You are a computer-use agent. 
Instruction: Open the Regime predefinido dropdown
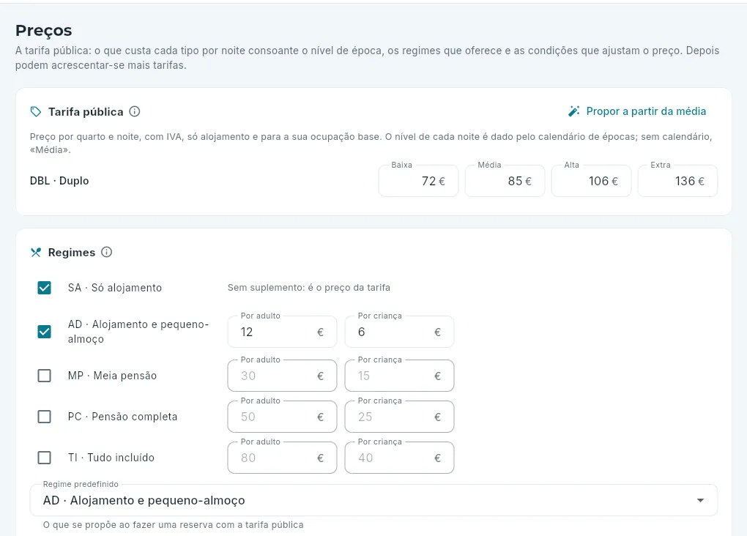pyautogui.click(x=373, y=500)
